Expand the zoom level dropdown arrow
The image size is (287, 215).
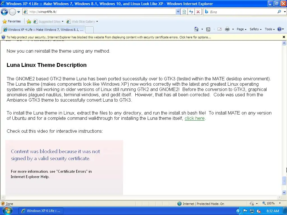[280, 203]
